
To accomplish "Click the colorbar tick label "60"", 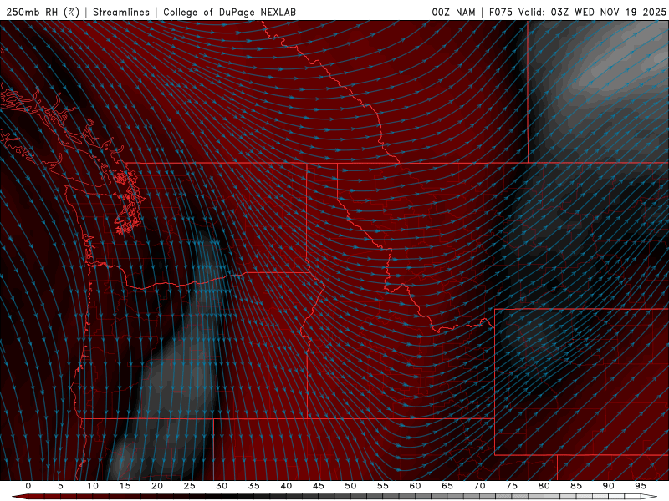I will pos(415,486).
